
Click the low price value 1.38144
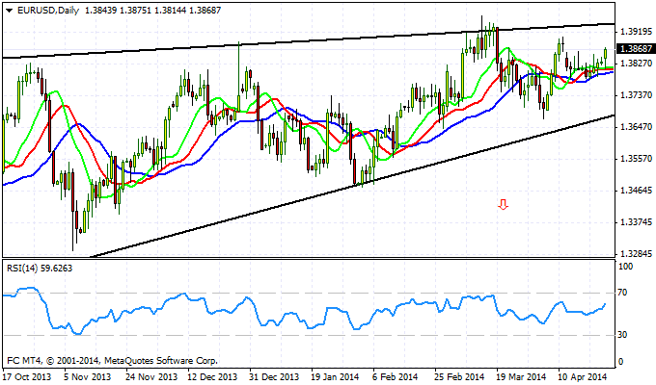[x=171, y=11]
